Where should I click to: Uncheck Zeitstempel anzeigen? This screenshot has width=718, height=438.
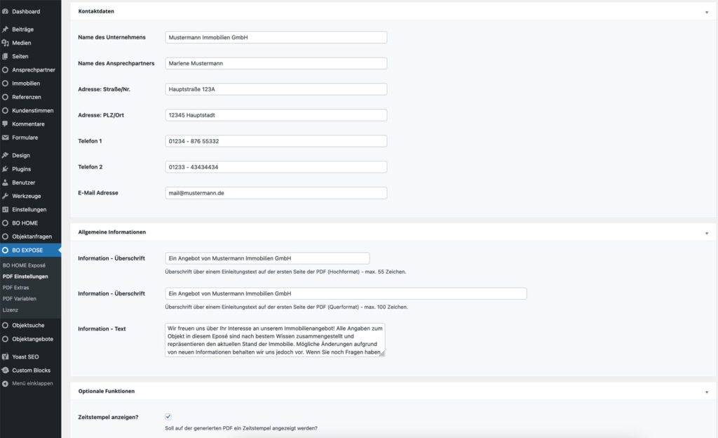click(169, 416)
